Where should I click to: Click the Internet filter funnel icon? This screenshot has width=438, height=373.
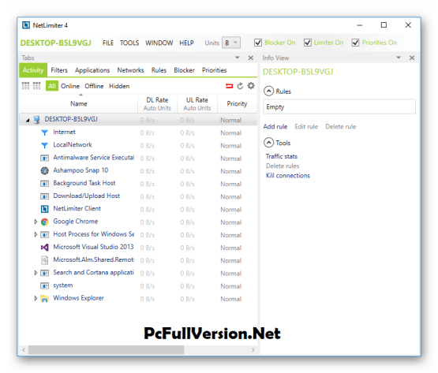(x=44, y=132)
